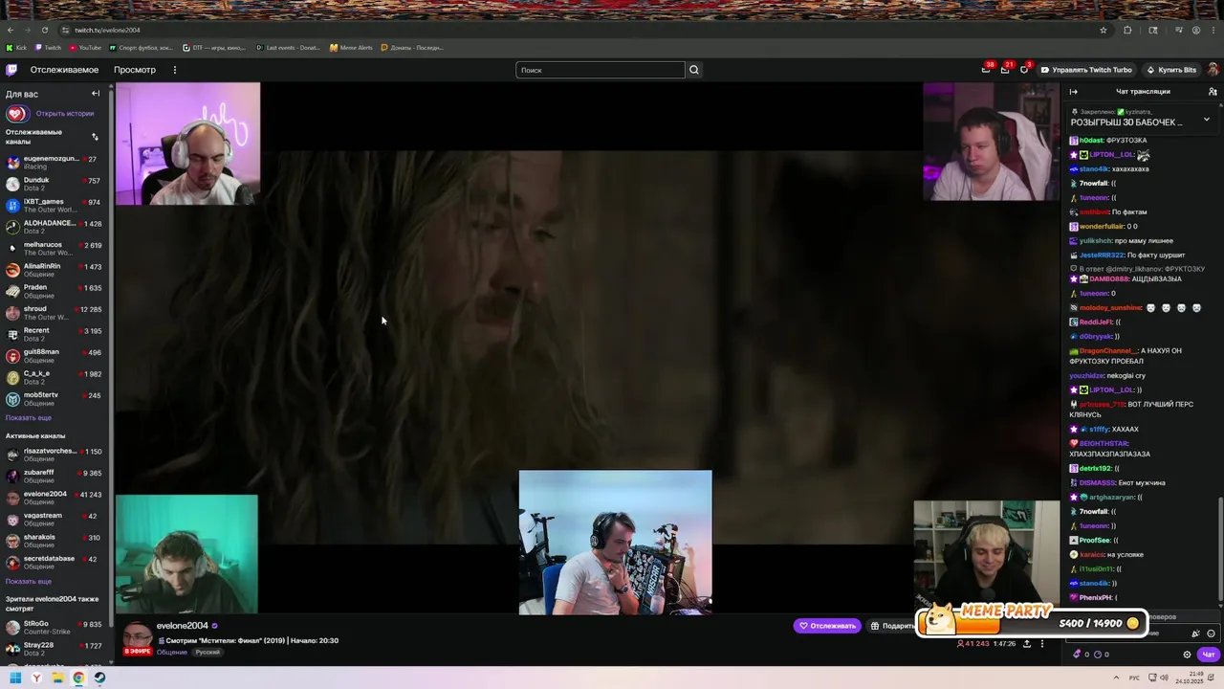
Task: Click the browser address bar URL
Action: tap(107, 30)
